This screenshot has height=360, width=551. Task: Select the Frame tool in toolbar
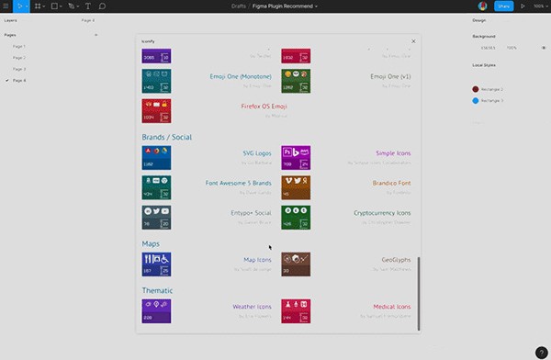tap(38, 6)
